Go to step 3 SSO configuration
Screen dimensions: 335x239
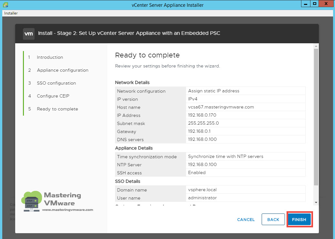click(x=57, y=83)
